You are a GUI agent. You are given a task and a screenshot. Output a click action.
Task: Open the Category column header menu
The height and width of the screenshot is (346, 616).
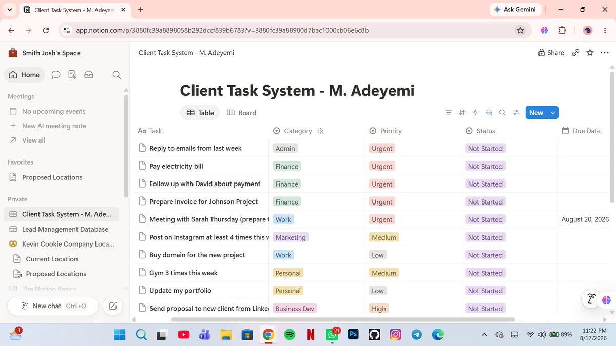(293, 131)
